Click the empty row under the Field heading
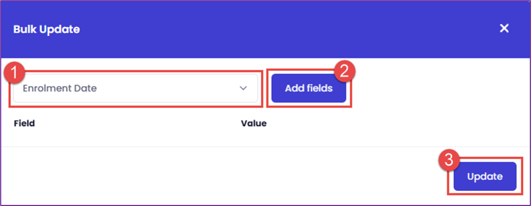 pos(125,138)
